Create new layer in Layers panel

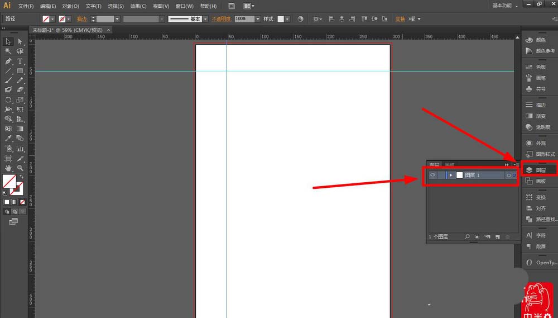pyautogui.click(x=498, y=237)
